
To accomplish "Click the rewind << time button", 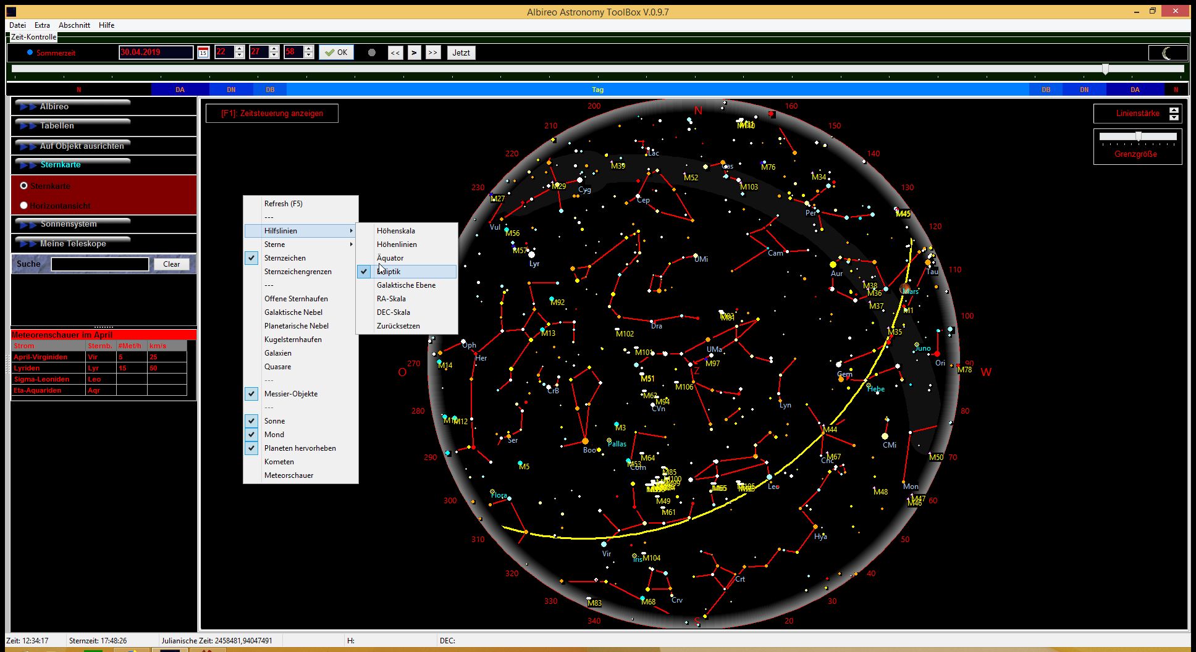I will [395, 52].
